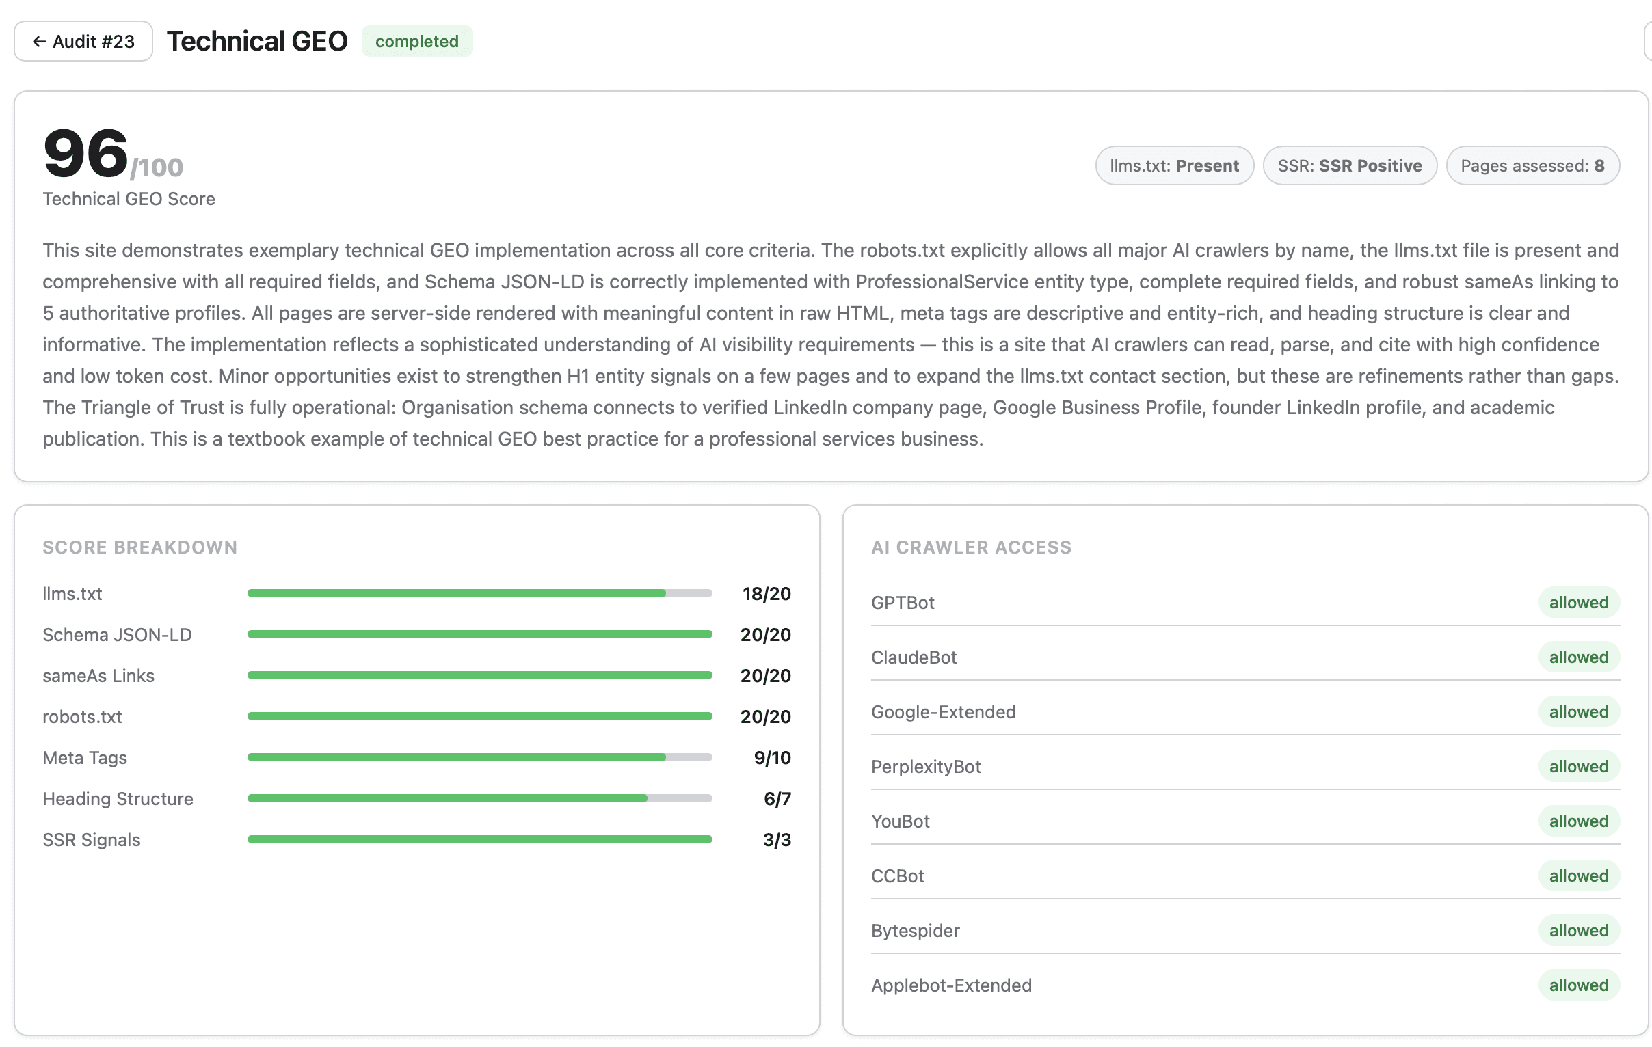The width and height of the screenshot is (1652, 1047).
Task: Click the Pages assessed pill
Action: [1532, 165]
